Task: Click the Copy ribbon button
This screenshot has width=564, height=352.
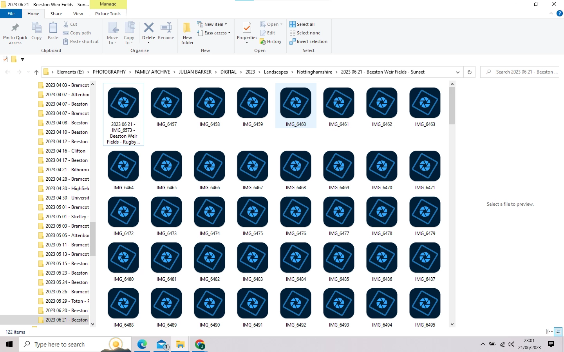Action: 36,31
